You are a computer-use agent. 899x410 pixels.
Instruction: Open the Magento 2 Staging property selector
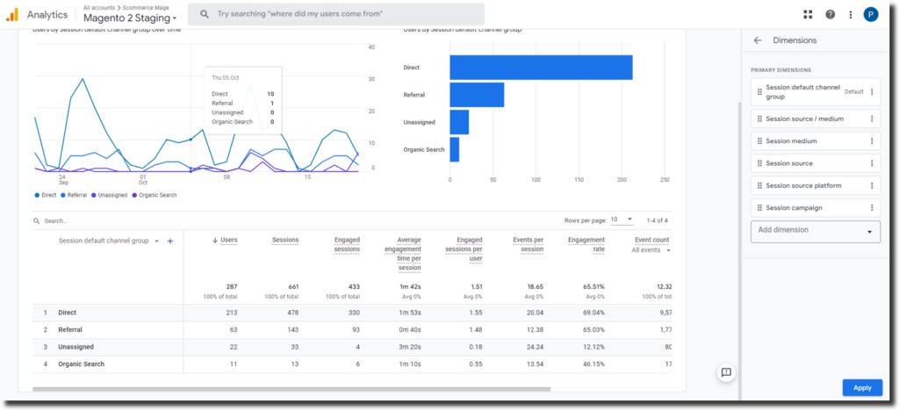pos(130,18)
